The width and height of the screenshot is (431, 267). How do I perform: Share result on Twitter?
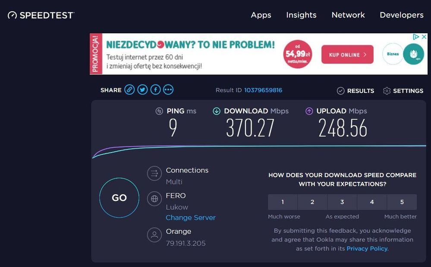[142, 90]
